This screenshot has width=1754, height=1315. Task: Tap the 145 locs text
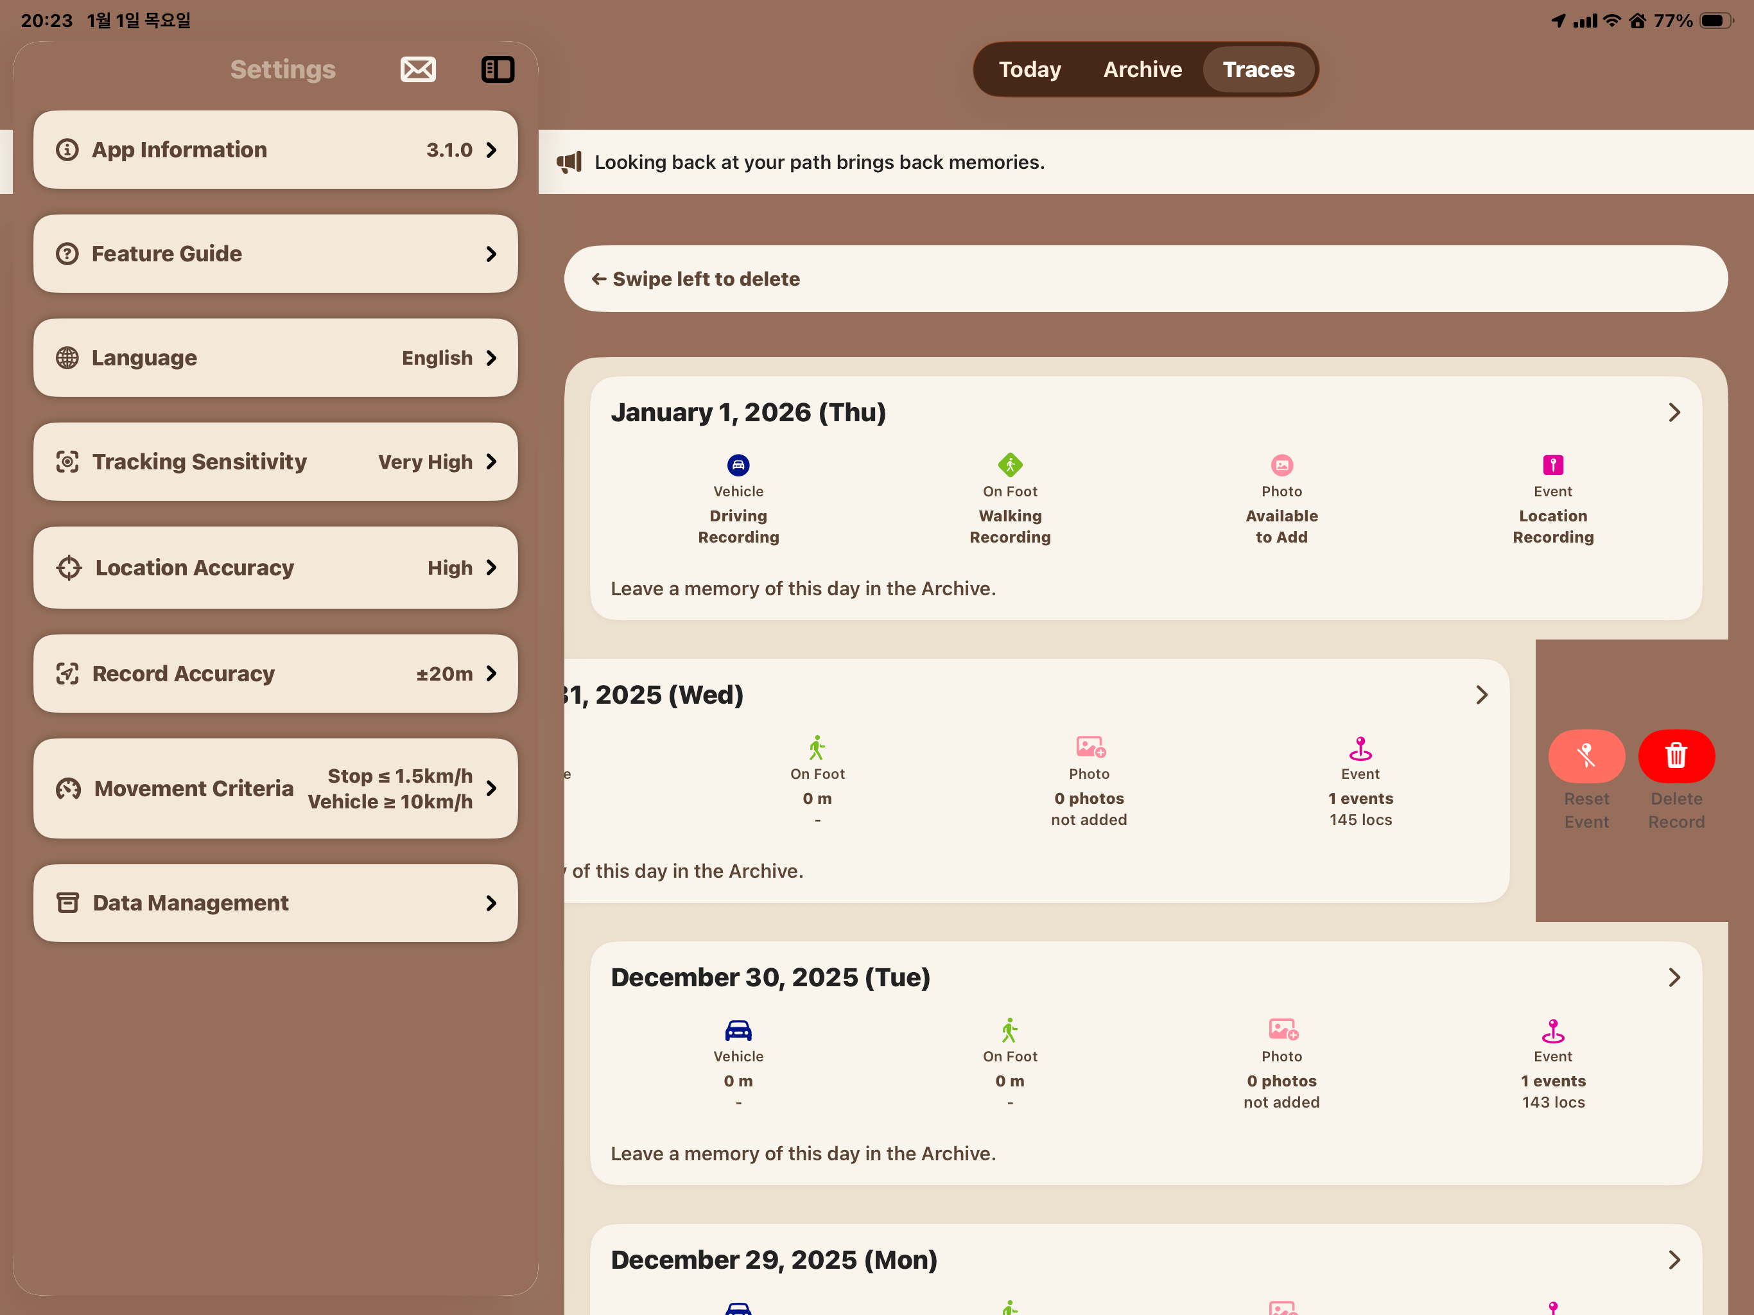[1360, 819]
